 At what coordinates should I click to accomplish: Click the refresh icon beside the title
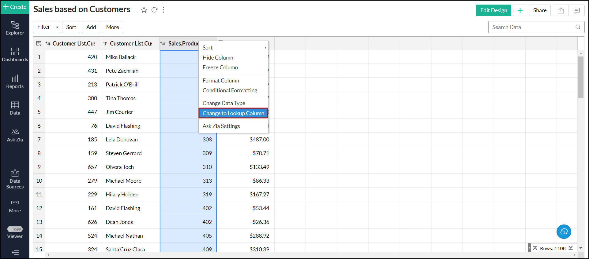tap(154, 10)
